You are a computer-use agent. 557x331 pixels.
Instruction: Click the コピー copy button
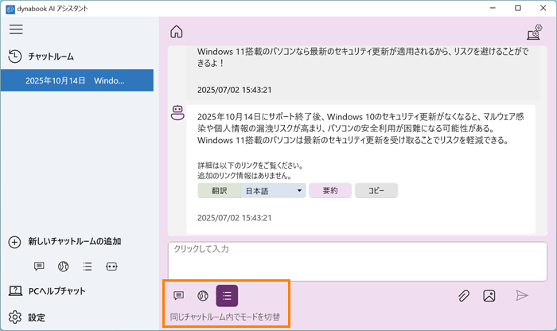click(376, 191)
